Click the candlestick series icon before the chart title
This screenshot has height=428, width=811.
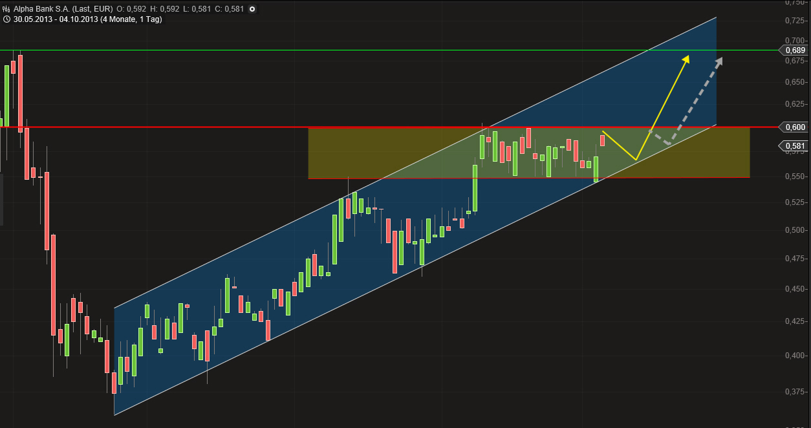[x=6, y=8]
